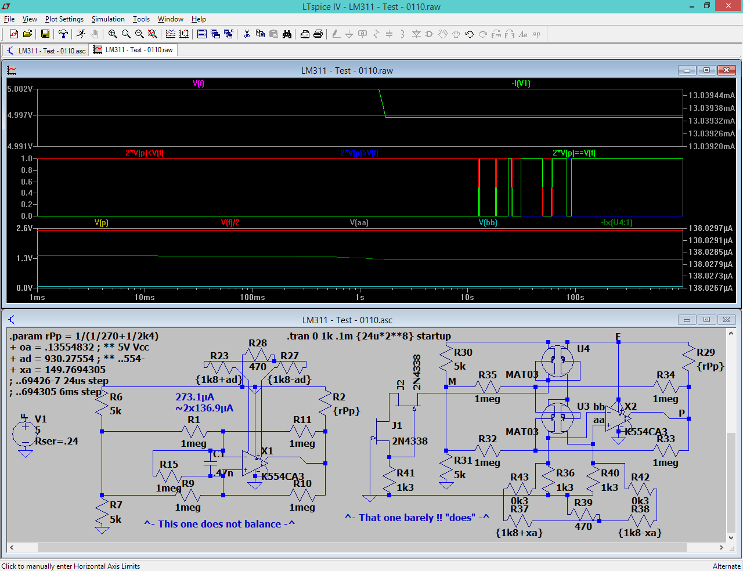743x571 pixels.
Task: Autorange the plot axes icon
Action: pos(184,34)
